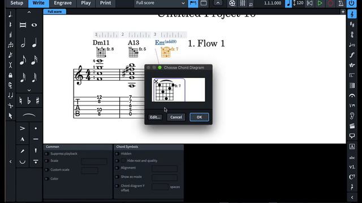Apply the natural accidental
The height and width of the screenshot is (203, 362).
[20, 100]
